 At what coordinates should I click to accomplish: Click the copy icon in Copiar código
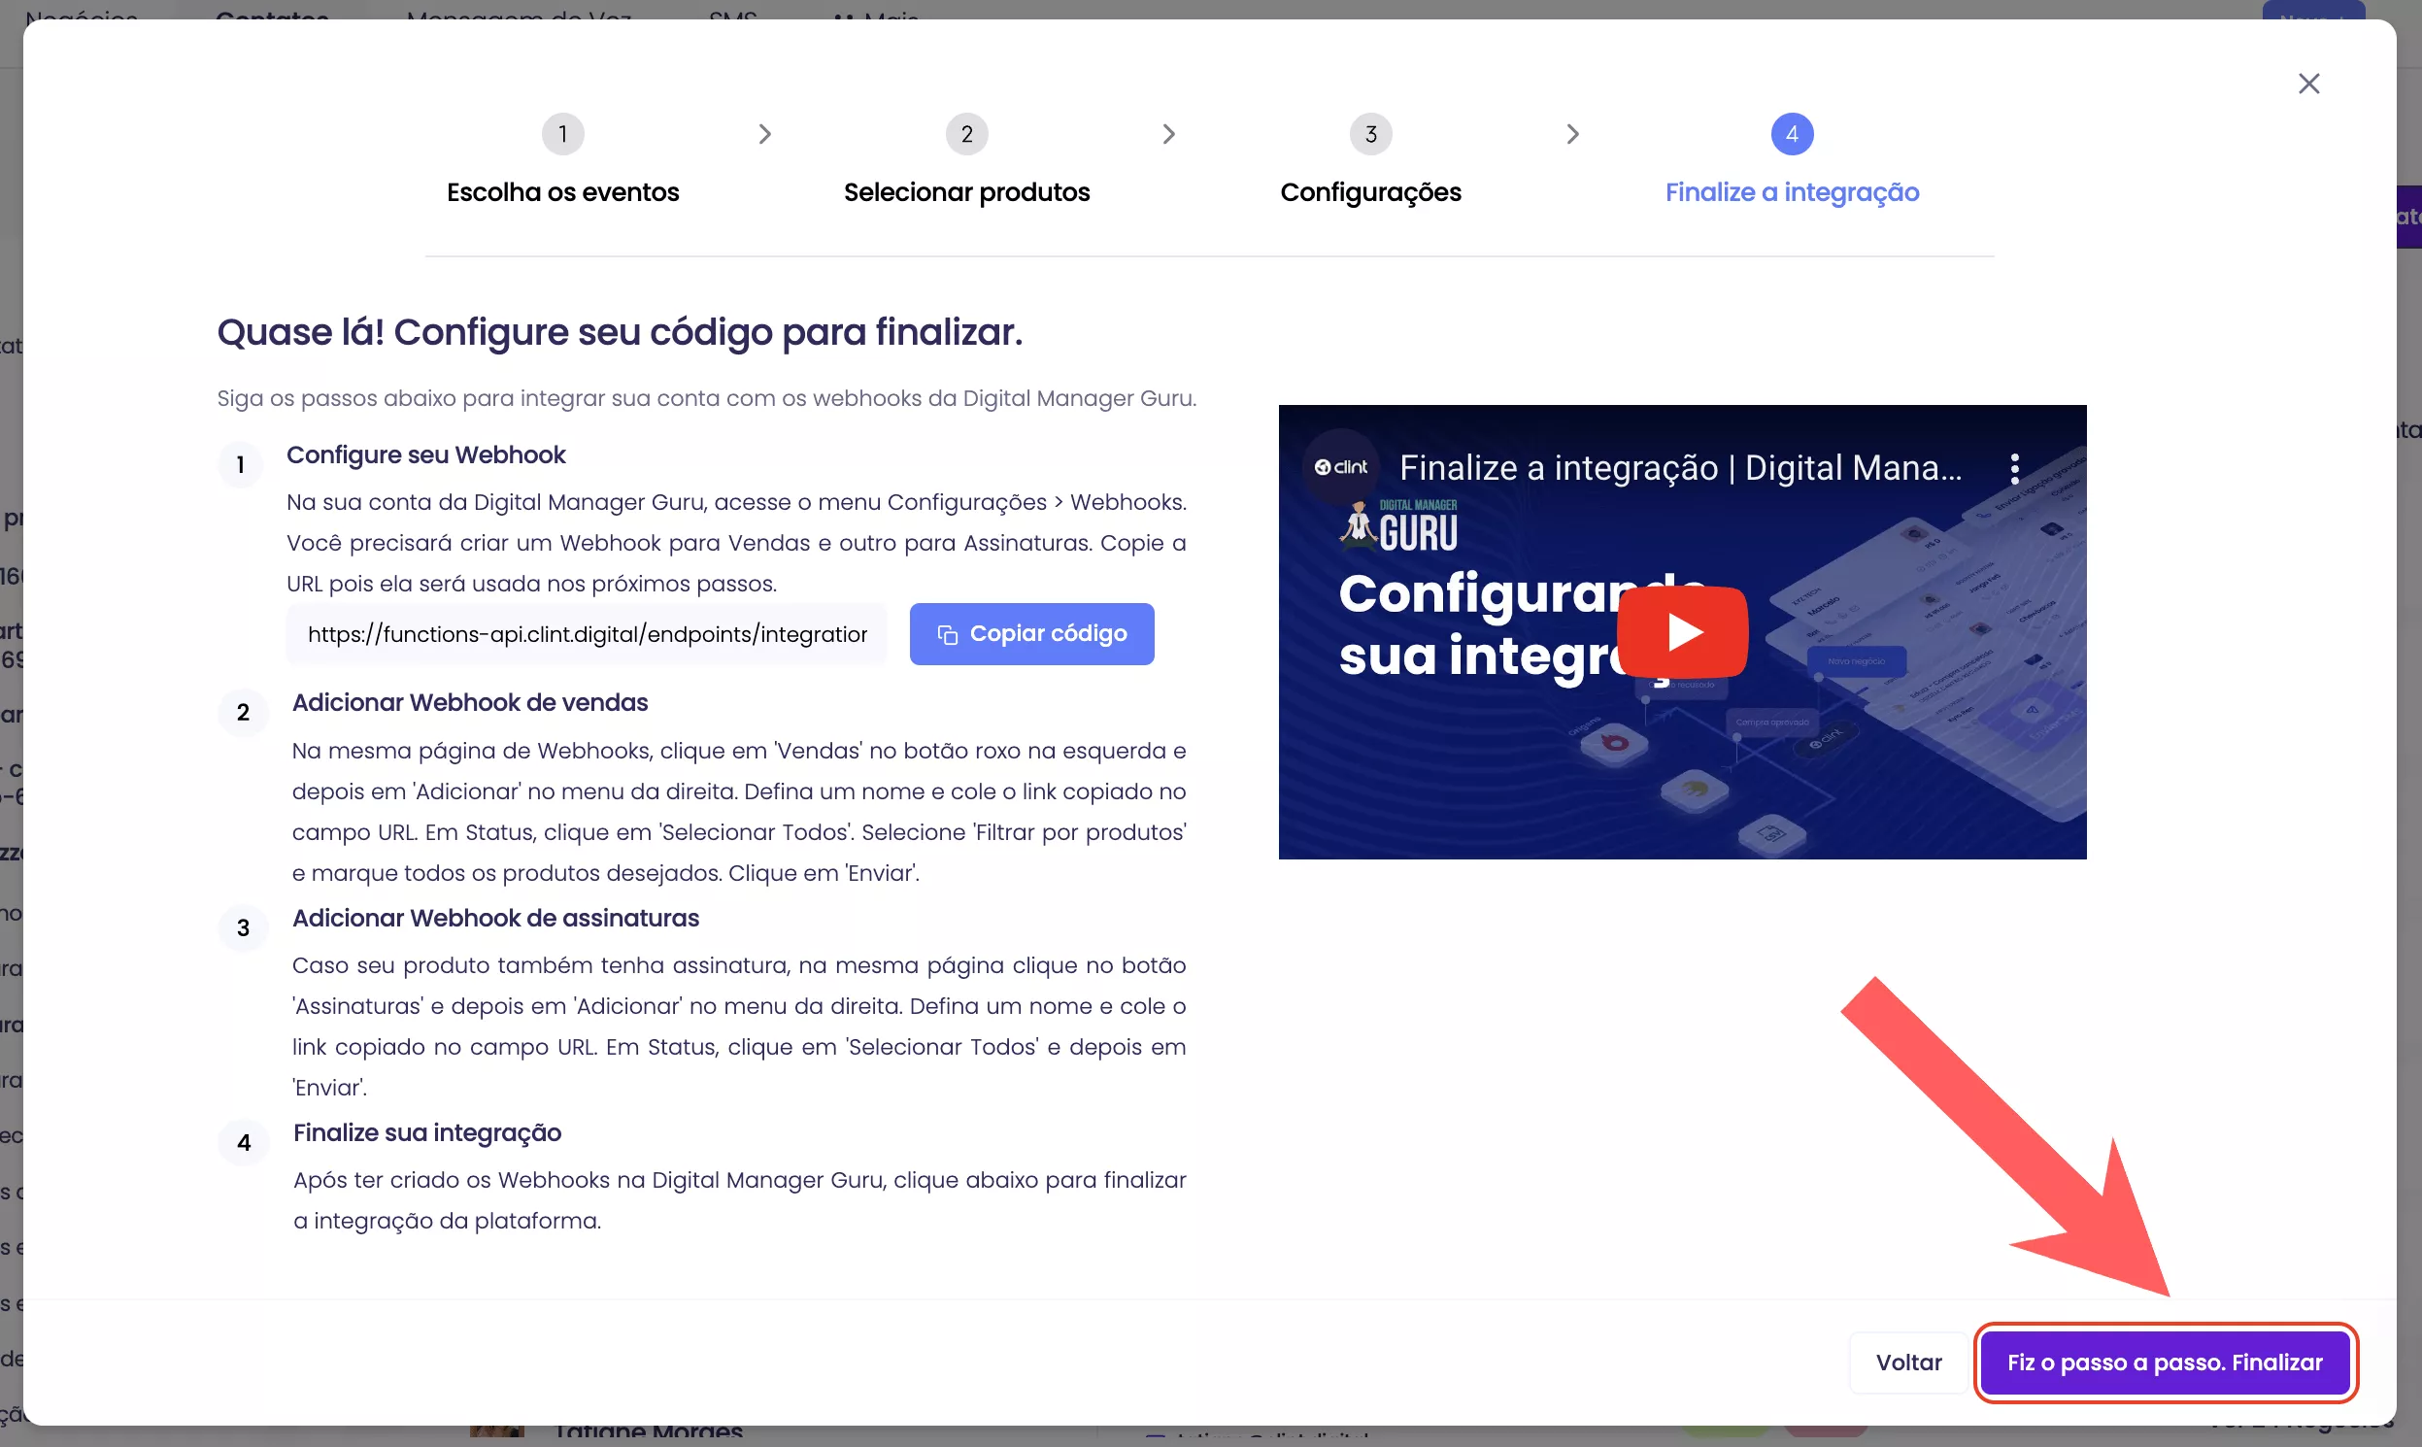(947, 635)
